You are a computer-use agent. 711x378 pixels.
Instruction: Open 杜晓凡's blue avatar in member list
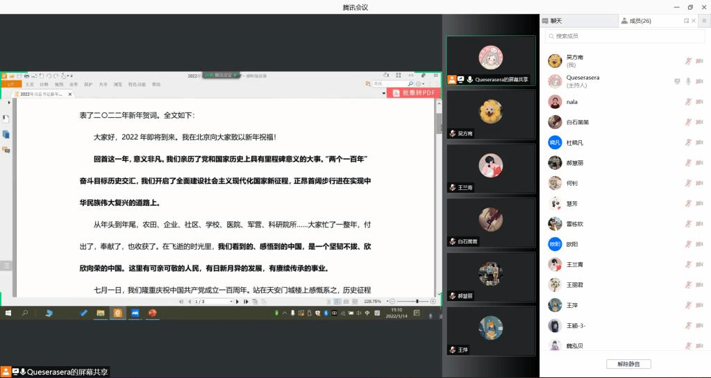[555, 142]
